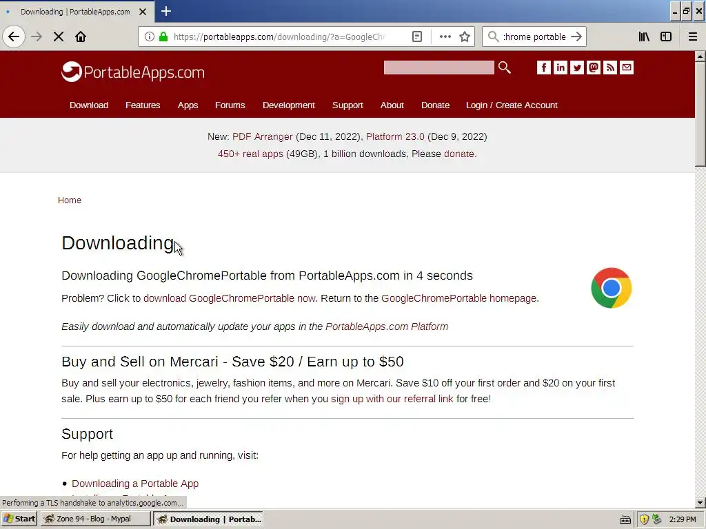Viewport: 706px width, 529px height.
Task: Click the browser forward arrow
Action: coord(37,37)
